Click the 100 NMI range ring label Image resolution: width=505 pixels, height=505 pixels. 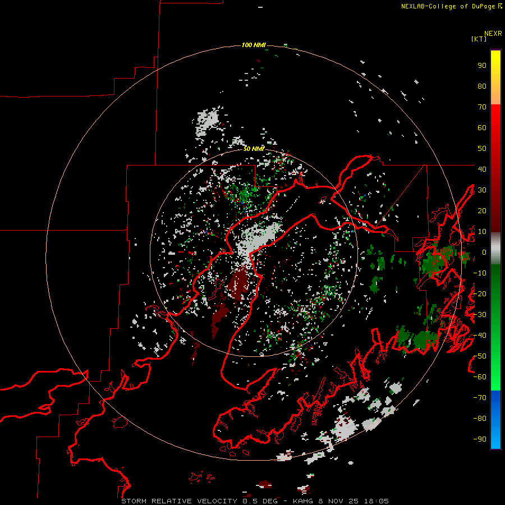254,45
